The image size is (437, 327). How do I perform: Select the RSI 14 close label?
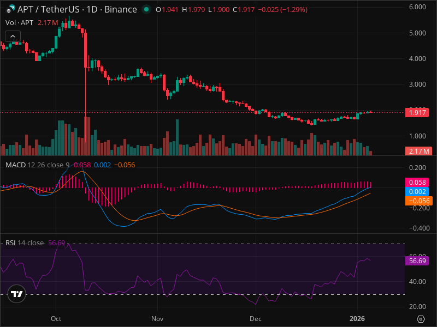coord(25,243)
